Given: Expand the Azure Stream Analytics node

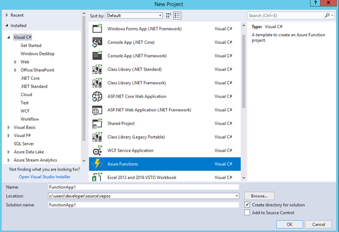Looking at the screenshot, I should [8, 160].
